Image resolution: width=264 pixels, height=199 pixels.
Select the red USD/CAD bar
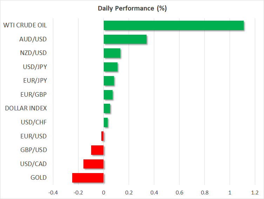(x=93, y=164)
